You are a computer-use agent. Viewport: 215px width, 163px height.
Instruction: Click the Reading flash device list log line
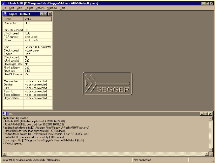click(x=46, y=128)
